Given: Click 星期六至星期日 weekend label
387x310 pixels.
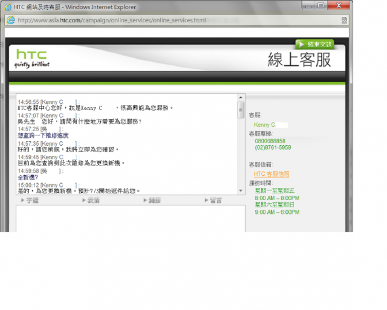Looking at the screenshot, I should point(275,205).
